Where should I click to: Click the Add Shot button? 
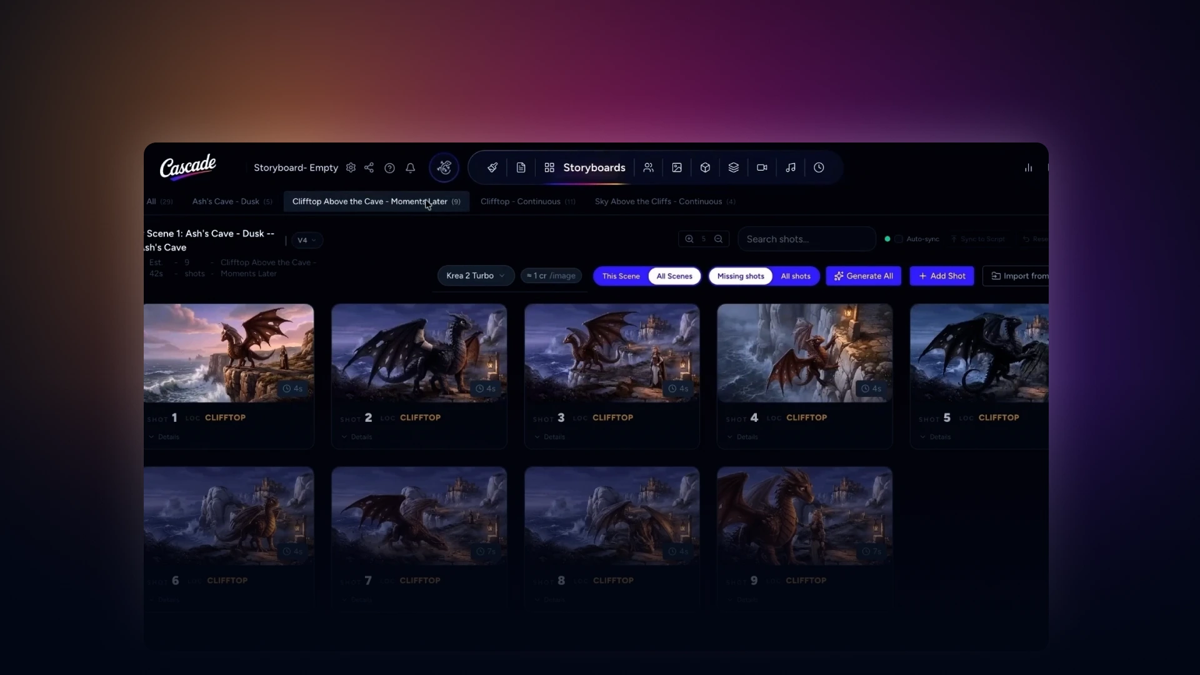[942, 276]
